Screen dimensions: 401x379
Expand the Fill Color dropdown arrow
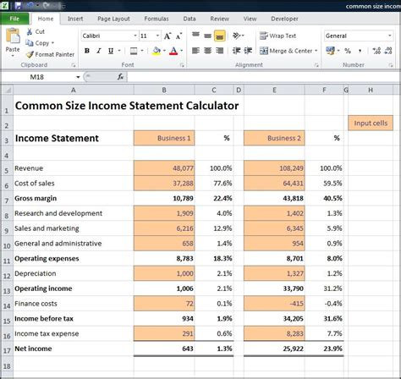pos(164,51)
